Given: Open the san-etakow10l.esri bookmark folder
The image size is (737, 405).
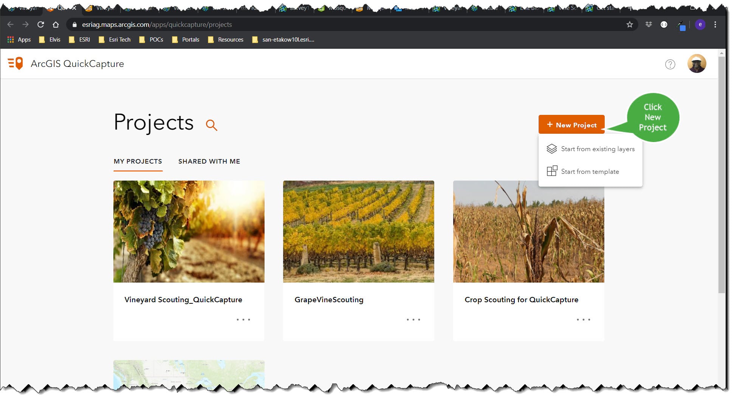Looking at the screenshot, I should point(283,40).
